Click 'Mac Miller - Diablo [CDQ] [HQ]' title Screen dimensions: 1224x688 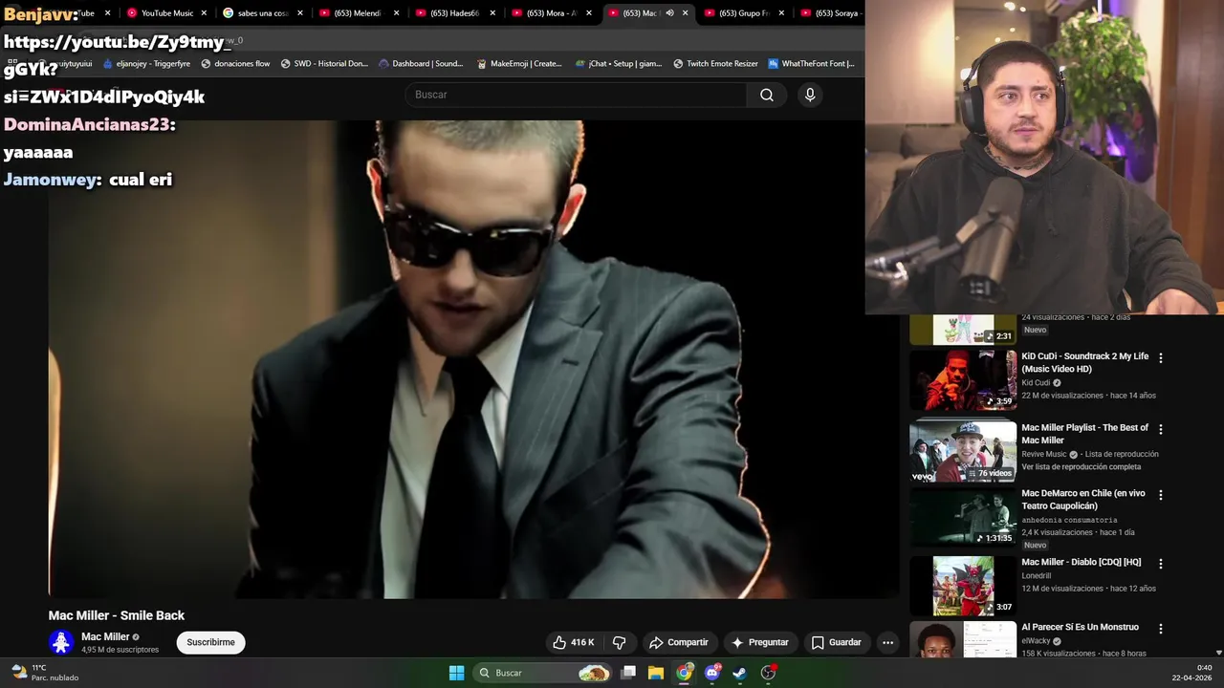[1081, 562]
